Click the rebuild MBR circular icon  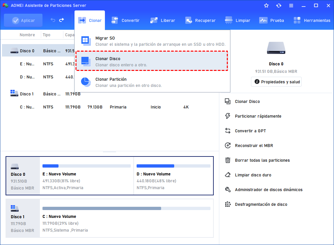point(228,145)
